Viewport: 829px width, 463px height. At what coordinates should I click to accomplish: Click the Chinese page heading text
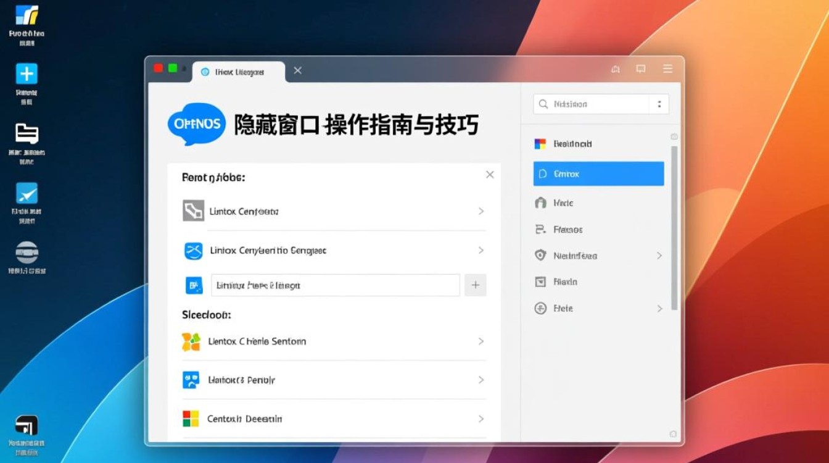[357, 125]
